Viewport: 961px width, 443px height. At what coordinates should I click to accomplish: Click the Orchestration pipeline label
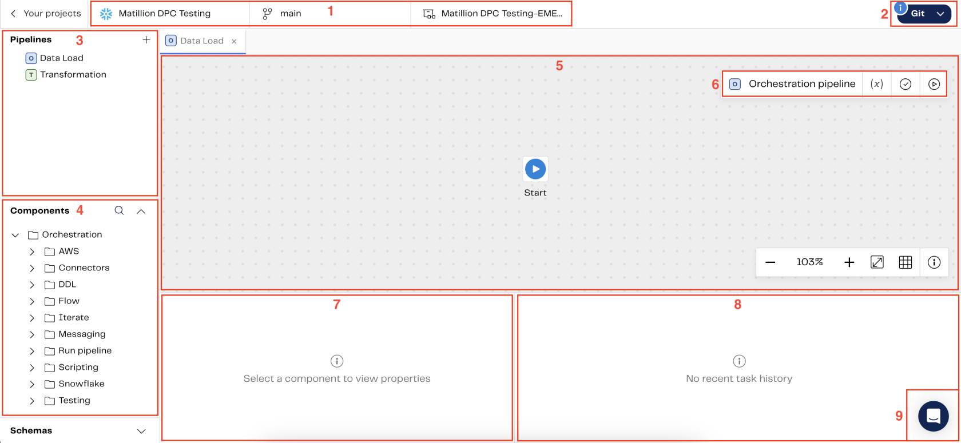click(x=802, y=83)
